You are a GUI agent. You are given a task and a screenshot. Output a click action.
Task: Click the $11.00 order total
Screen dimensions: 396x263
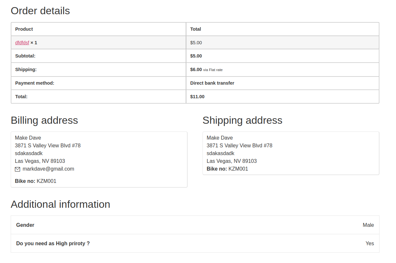point(197,97)
